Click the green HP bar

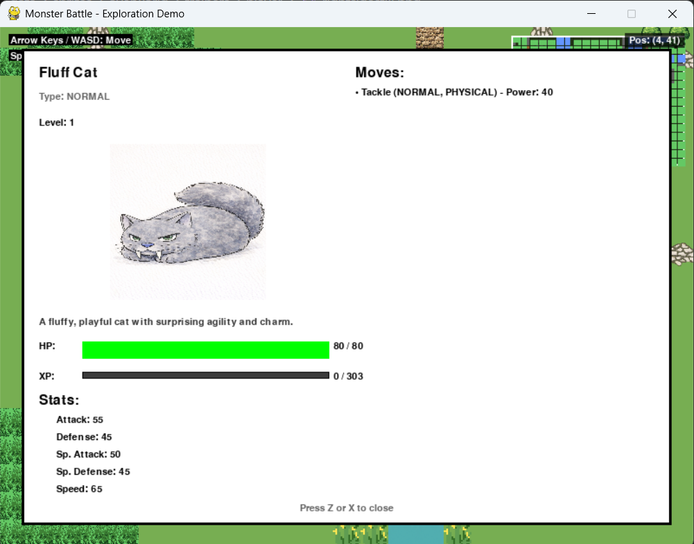205,350
